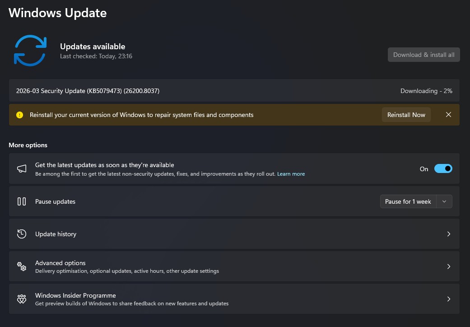Click the Pause updates label
This screenshot has height=327, width=470.
[x=55, y=201]
